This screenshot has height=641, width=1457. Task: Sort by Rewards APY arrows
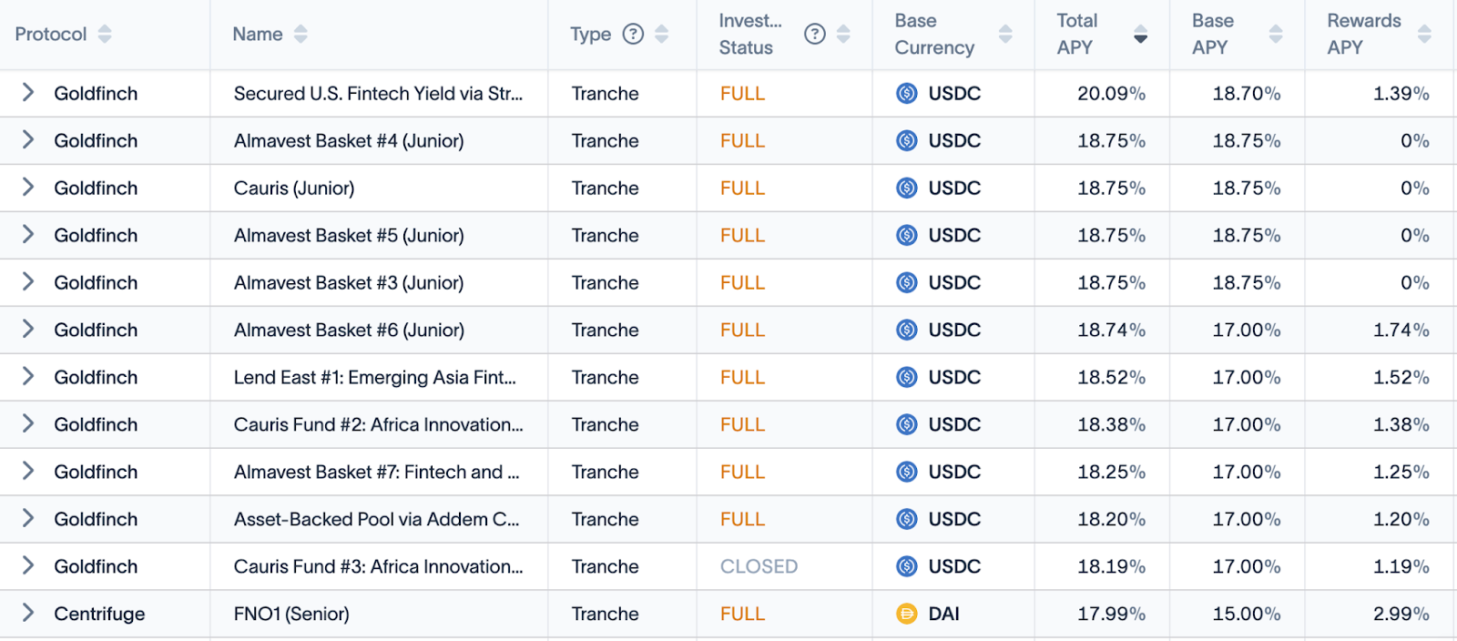point(1424,34)
